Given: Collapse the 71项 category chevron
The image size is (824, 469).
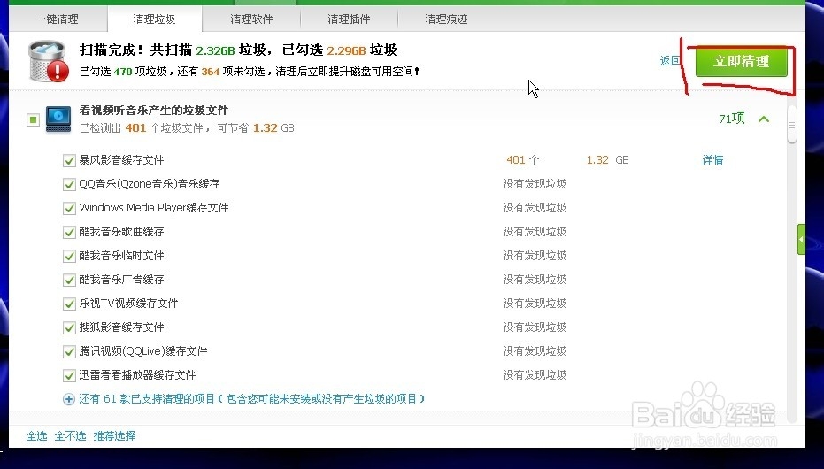Looking at the screenshot, I should pyautogui.click(x=764, y=119).
